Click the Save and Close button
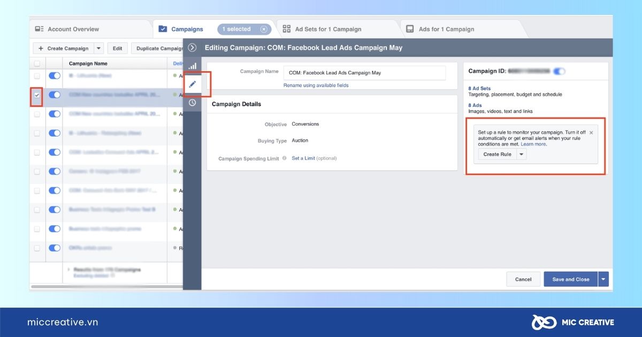Viewport: 642px width, 337px height. point(571,279)
